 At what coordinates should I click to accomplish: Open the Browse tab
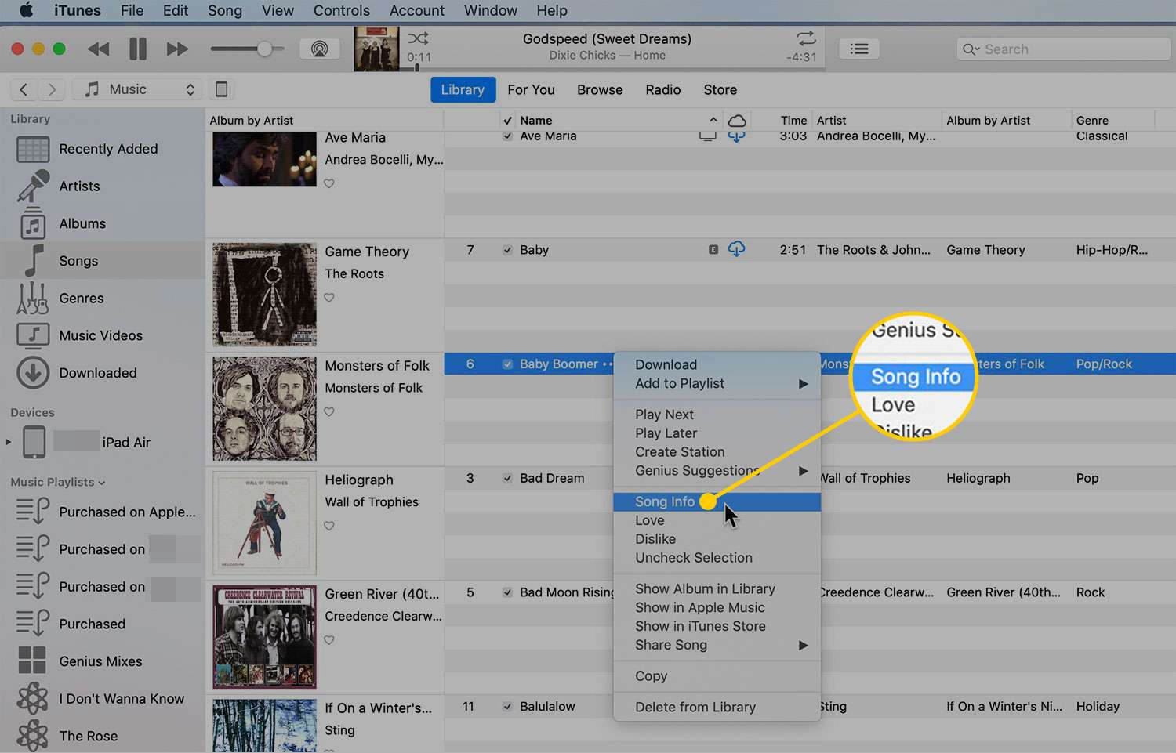(x=600, y=90)
